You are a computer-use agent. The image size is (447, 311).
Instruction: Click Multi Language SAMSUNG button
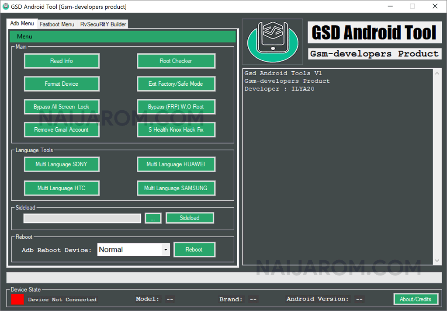tap(176, 189)
